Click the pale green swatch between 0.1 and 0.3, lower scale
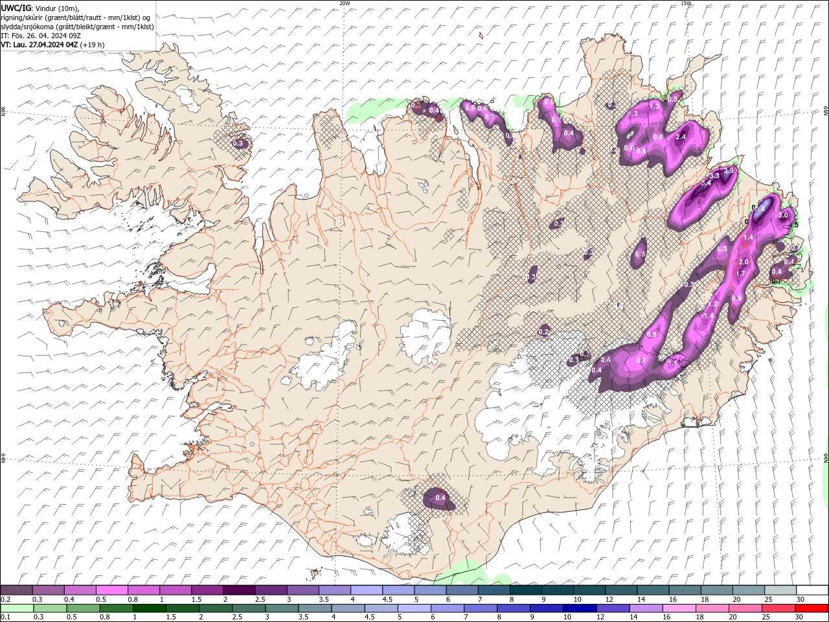This screenshot has height=622, width=829. pos(17,608)
